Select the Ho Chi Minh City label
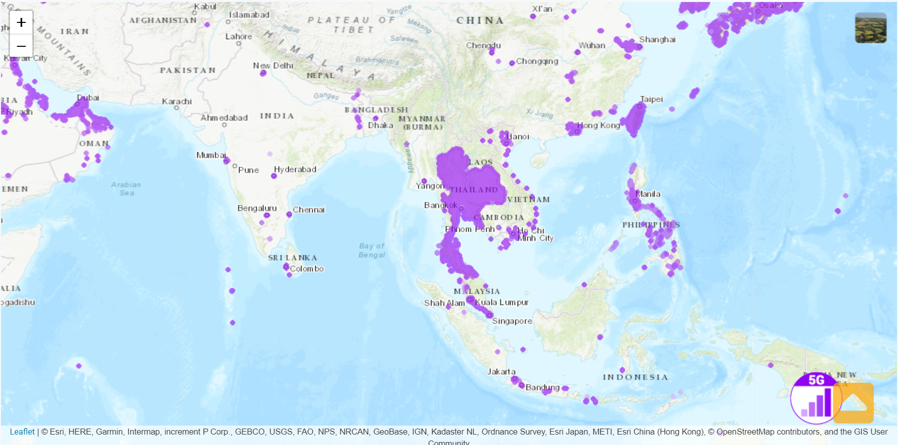The height and width of the screenshot is (445, 898). [x=535, y=234]
